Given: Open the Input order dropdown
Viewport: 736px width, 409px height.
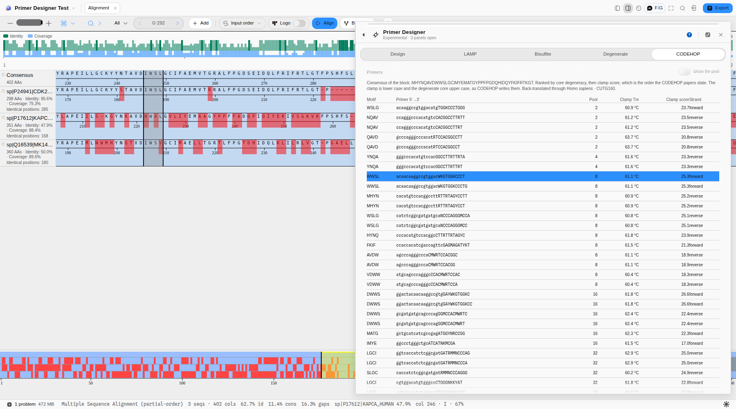Looking at the screenshot, I should click(x=242, y=23).
